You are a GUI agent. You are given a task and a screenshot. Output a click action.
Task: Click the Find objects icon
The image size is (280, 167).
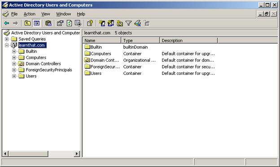pos(137,23)
